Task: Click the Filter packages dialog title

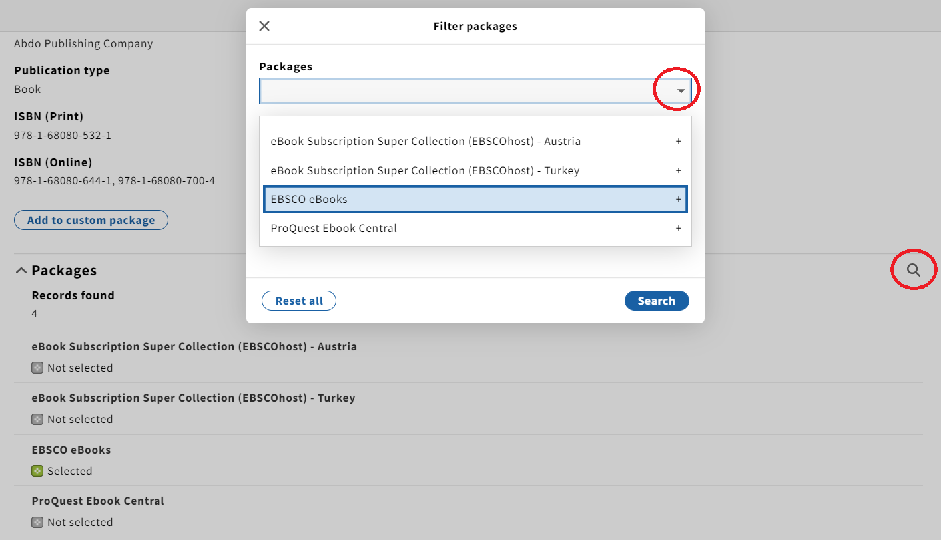Action: pos(475,26)
